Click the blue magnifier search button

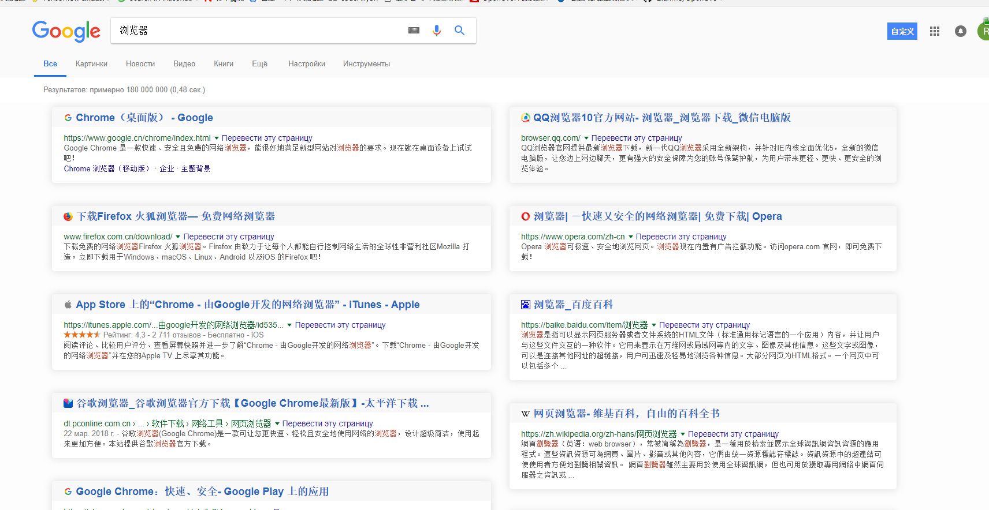(459, 31)
